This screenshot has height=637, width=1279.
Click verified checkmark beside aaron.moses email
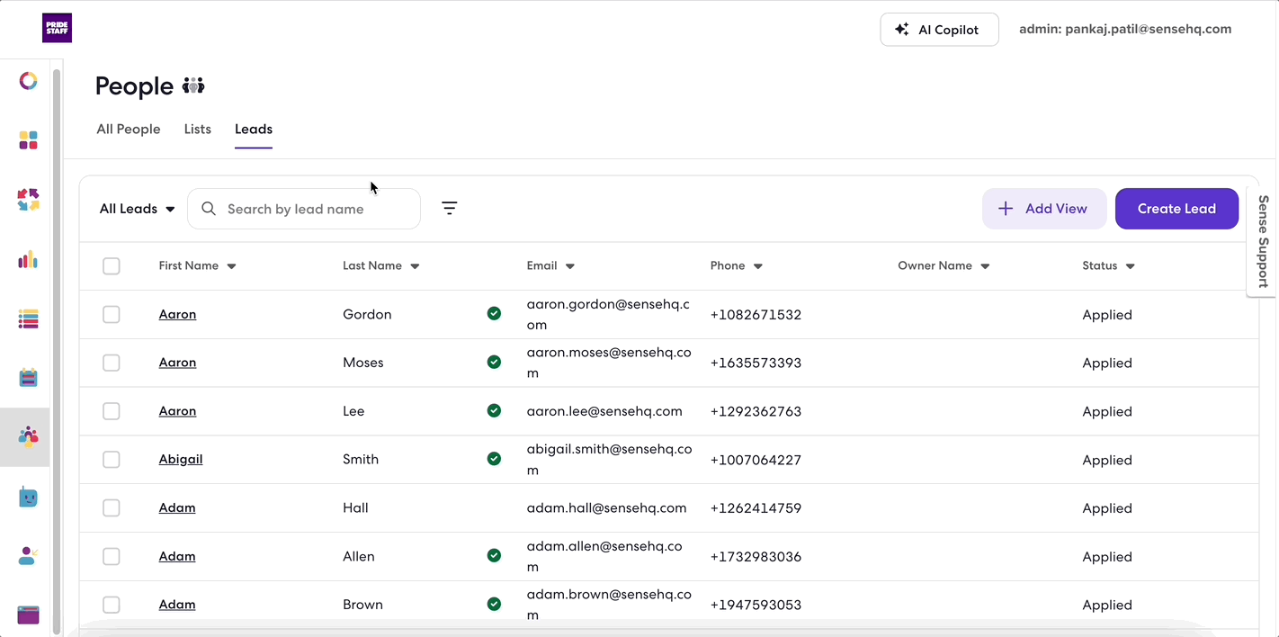[x=494, y=362]
